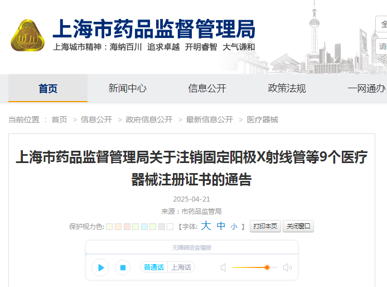This screenshot has height=287, width=387.
Task: Open 政策法规 navigation item
Action: (x=287, y=88)
